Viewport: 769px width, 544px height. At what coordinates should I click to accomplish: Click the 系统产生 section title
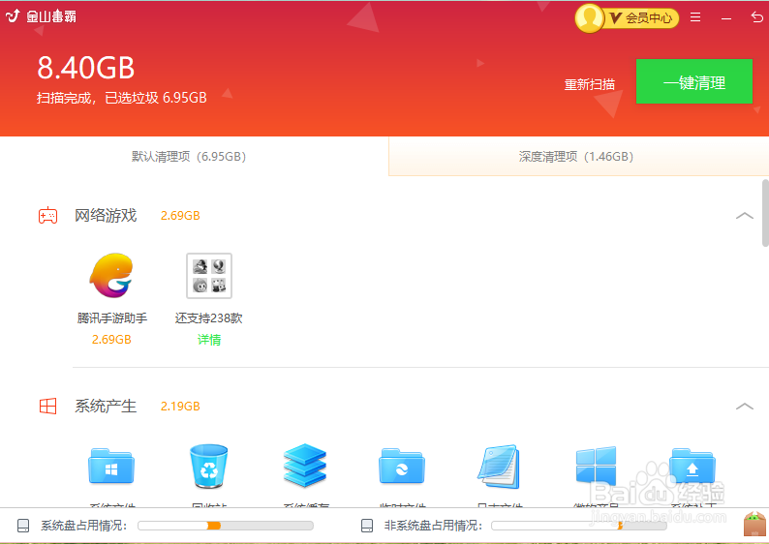106,406
